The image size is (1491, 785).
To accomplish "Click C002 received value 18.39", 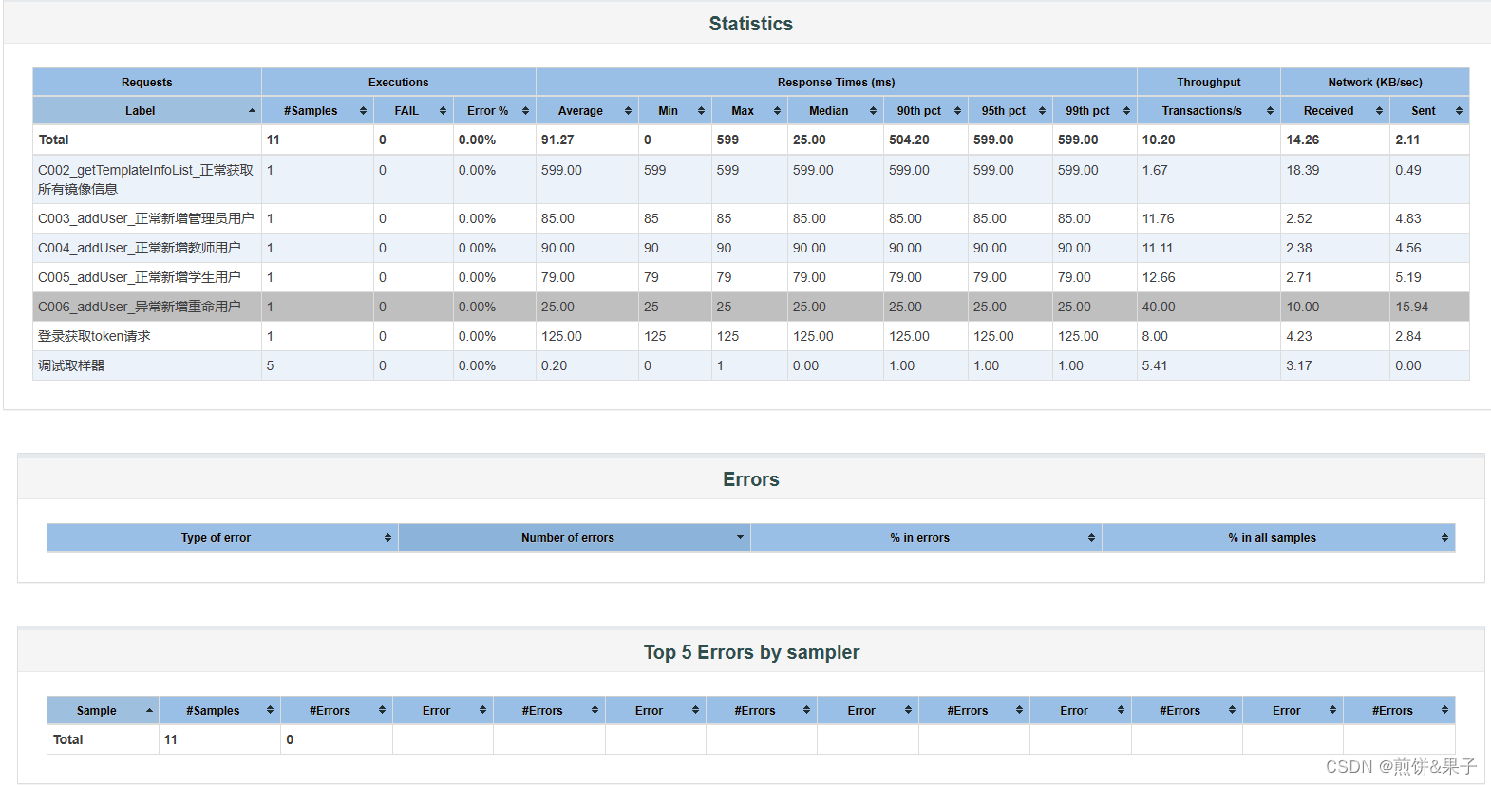I will tap(1303, 170).
